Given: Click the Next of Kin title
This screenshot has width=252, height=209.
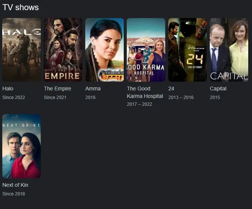Looking at the screenshot, I should tap(15, 185).
